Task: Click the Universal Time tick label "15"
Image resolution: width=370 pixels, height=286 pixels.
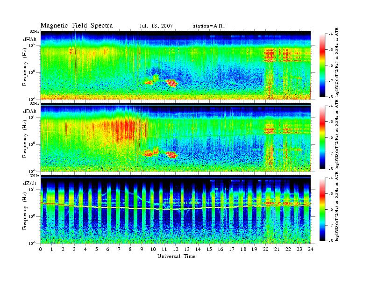Action: click(209, 250)
